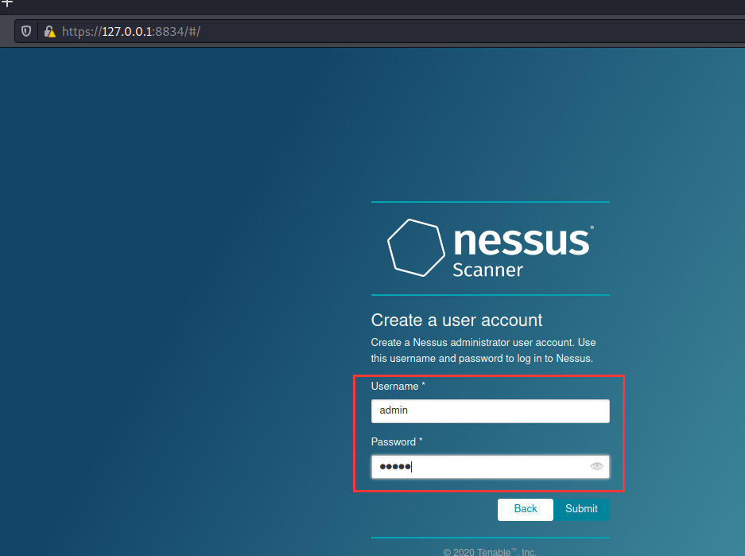Open a new browser tab with plus
The height and width of the screenshot is (556, 745).
tap(7, 3)
